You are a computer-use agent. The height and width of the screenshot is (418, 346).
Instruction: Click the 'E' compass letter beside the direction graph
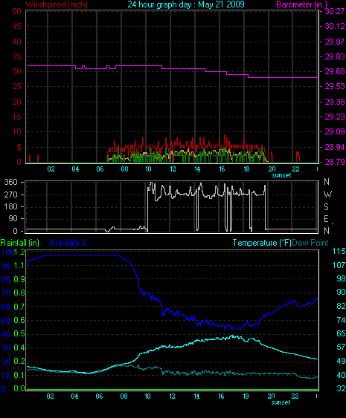click(x=326, y=219)
